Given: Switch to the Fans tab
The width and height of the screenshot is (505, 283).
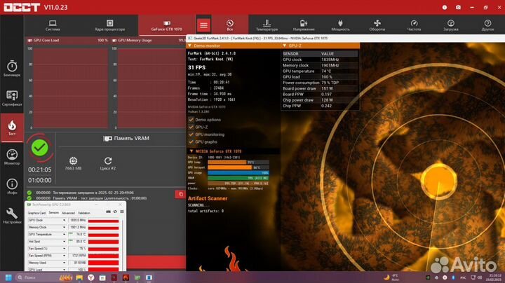Looking at the screenshot, I should point(377,25).
